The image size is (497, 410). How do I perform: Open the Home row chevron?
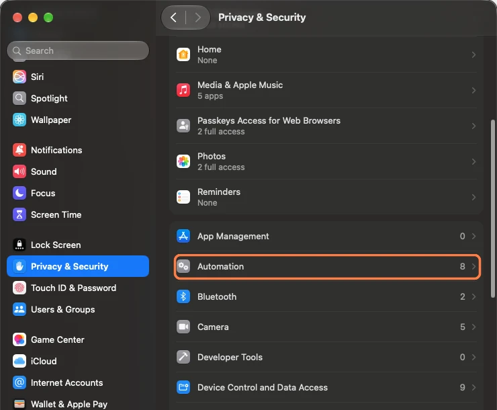[x=473, y=55]
